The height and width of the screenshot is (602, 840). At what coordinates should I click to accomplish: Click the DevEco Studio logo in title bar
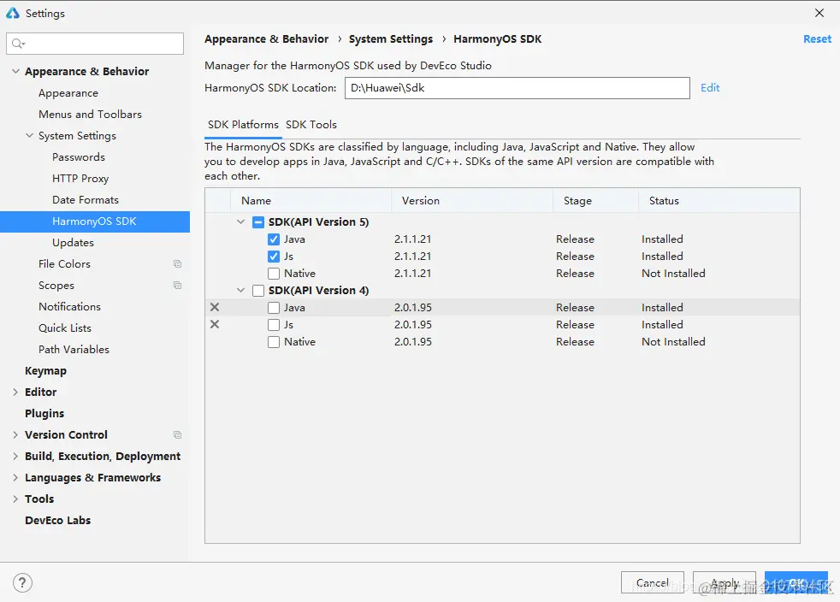[x=12, y=14]
